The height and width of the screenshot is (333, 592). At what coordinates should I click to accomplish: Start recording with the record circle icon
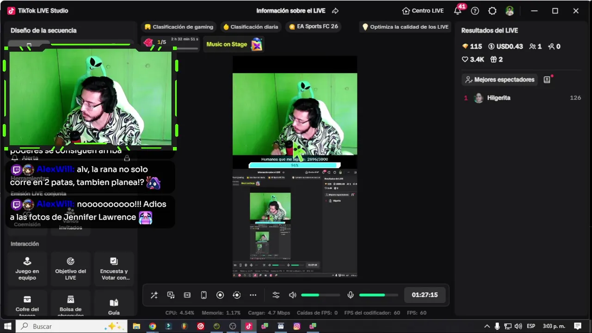tap(220, 295)
